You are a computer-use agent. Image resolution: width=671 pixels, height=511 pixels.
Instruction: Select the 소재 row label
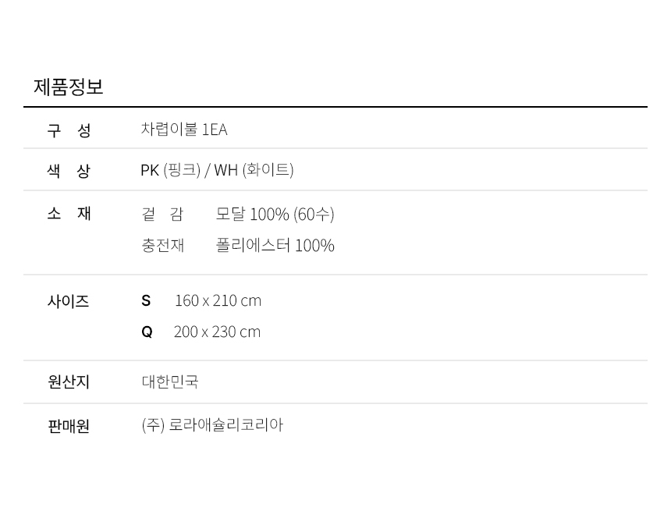click(69, 214)
